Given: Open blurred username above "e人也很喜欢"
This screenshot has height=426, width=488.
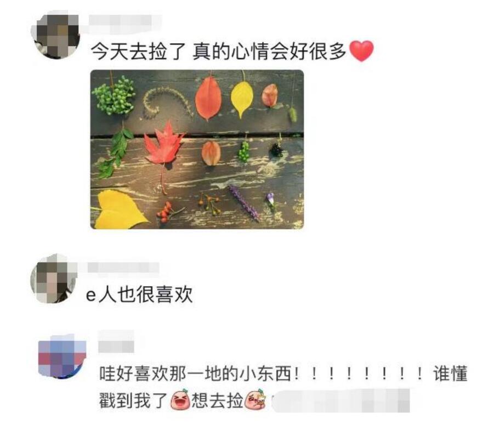Looking at the screenshot, I should [x=123, y=268].
